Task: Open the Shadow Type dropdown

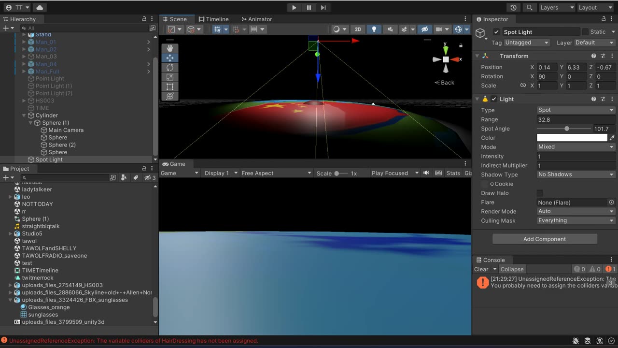Action: click(x=576, y=174)
